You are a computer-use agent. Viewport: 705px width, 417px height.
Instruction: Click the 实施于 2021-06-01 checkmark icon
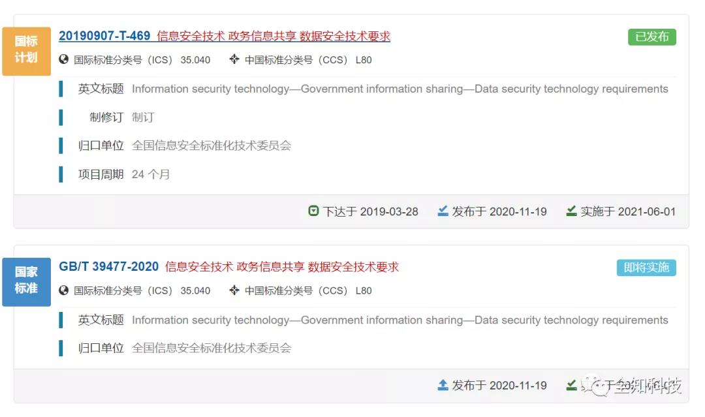pos(571,211)
